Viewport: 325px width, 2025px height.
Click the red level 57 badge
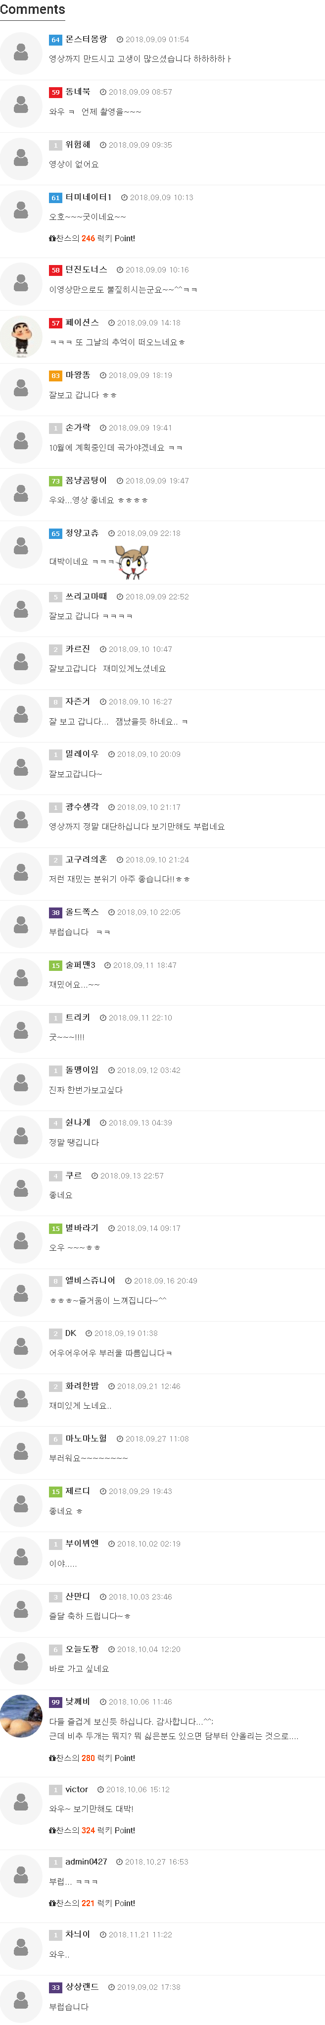pos(55,323)
